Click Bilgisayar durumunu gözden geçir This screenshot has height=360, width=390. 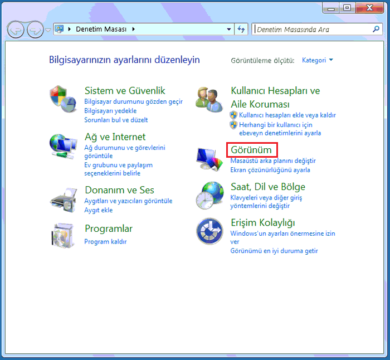coord(133,101)
